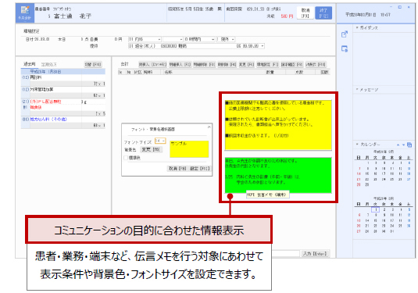Open the external pop-out icon in sidebar
The width and height of the screenshot is (418, 293).
coord(345,34)
